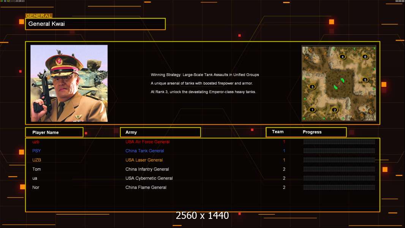The width and height of the screenshot is (405, 228).
Task: Click the Team column label
Action: point(278,132)
